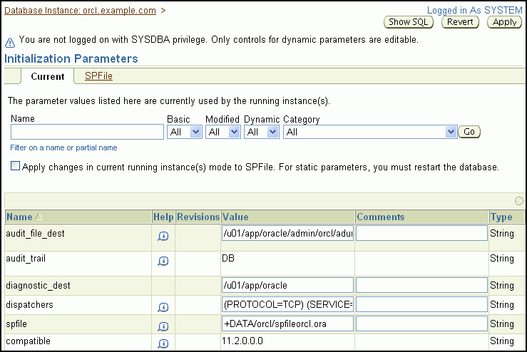
Task: Open Database Instance orcl.example.com link
Action: click(80, 11)
